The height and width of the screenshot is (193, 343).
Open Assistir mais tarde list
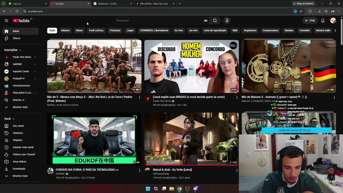click(20, 147)
